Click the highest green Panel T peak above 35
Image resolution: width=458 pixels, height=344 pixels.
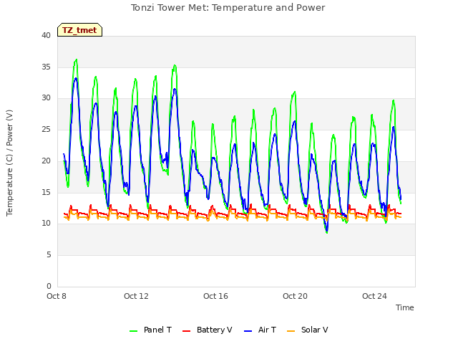click(x=77, y=59)
